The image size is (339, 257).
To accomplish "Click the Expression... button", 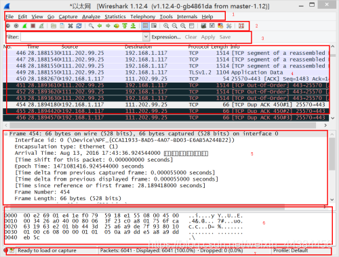I will pos(166,37).
